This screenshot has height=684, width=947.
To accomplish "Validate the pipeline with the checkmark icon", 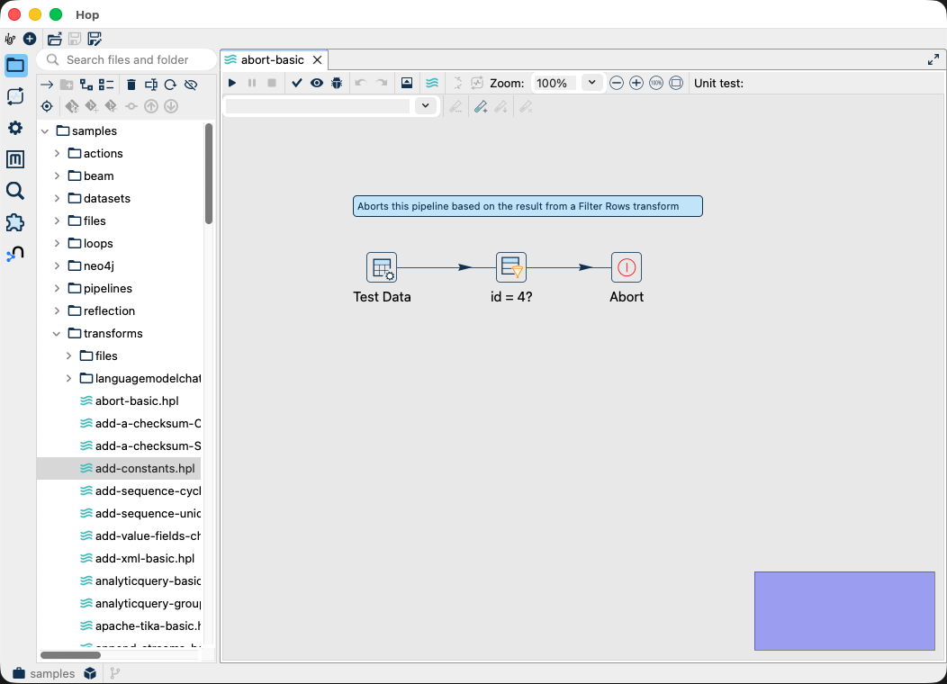I will pos(297,83).
